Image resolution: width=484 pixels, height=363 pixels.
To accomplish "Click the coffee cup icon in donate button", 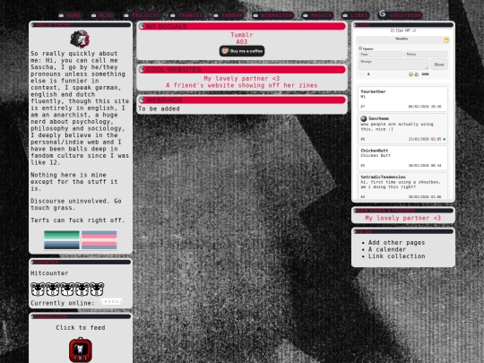I will tap(225, 51).
